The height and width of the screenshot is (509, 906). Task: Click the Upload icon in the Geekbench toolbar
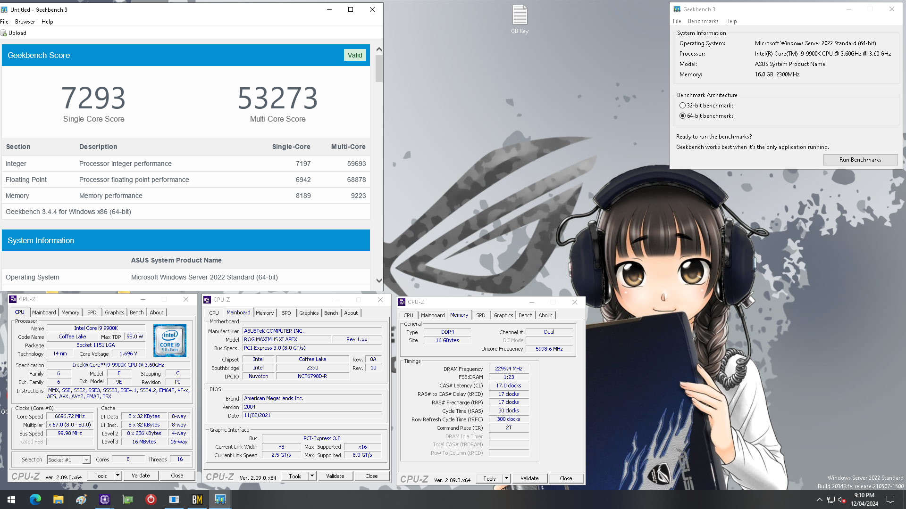point(4,33)
